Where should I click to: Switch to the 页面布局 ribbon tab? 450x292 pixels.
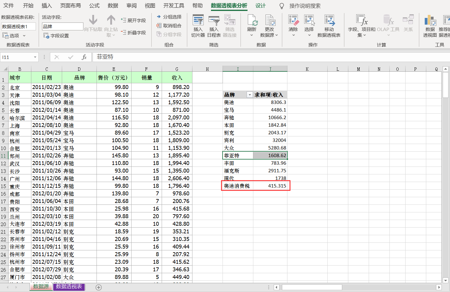click(x=71, y=5)
